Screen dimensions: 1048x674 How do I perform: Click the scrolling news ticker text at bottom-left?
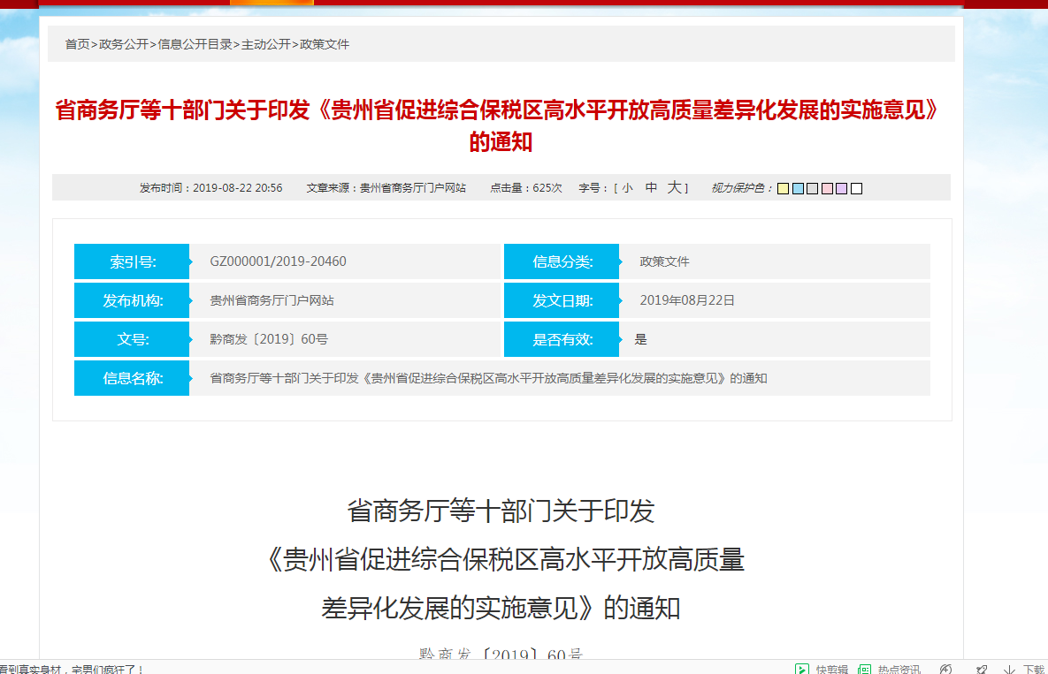click(71, 669)
